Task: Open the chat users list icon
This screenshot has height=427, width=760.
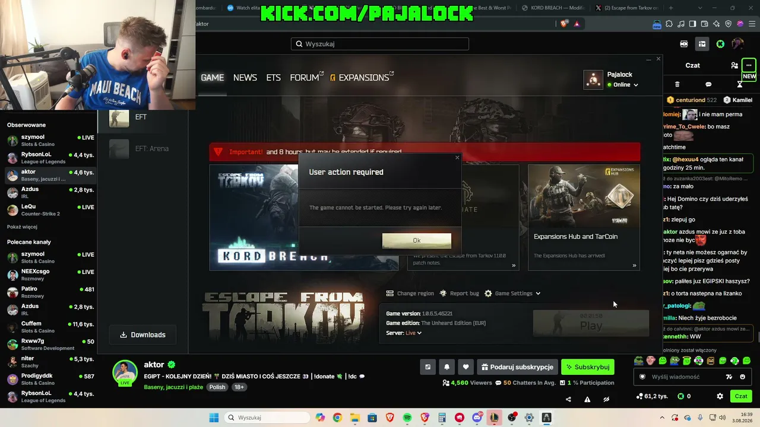Action: point(734,66)
